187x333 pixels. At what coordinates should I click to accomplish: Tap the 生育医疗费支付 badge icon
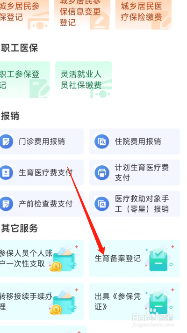[x=6, y=172]
